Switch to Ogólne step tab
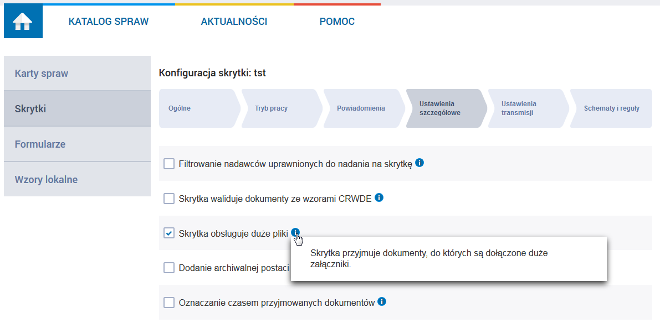660x323 pixels. coord(199,108)
